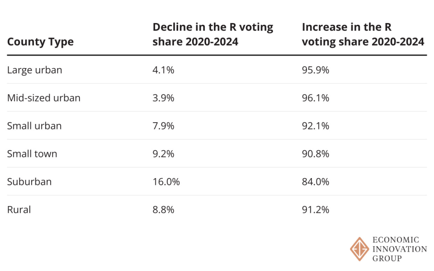
Task: Select the Small town row label
Action: pos(32,154)
